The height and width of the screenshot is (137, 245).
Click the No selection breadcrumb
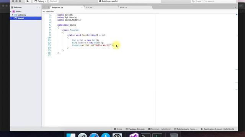pos(48,11)
